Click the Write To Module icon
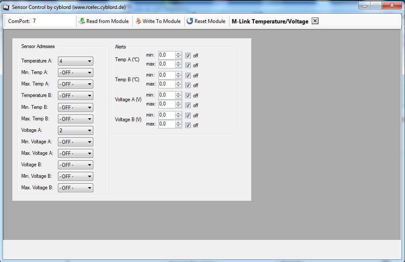The image size is (405, 262). [x=138, y=21]
